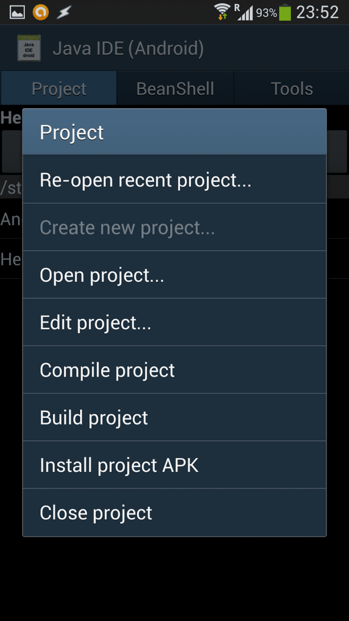
Task: Tap the Java IDE droid app icon
Action: coord(29,48)
